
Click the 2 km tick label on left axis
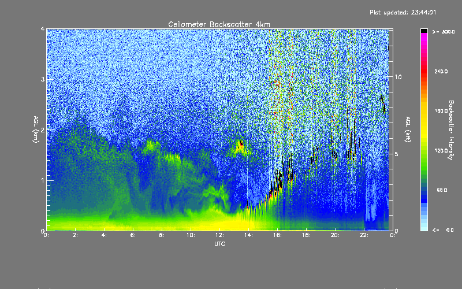pos(43,130)
